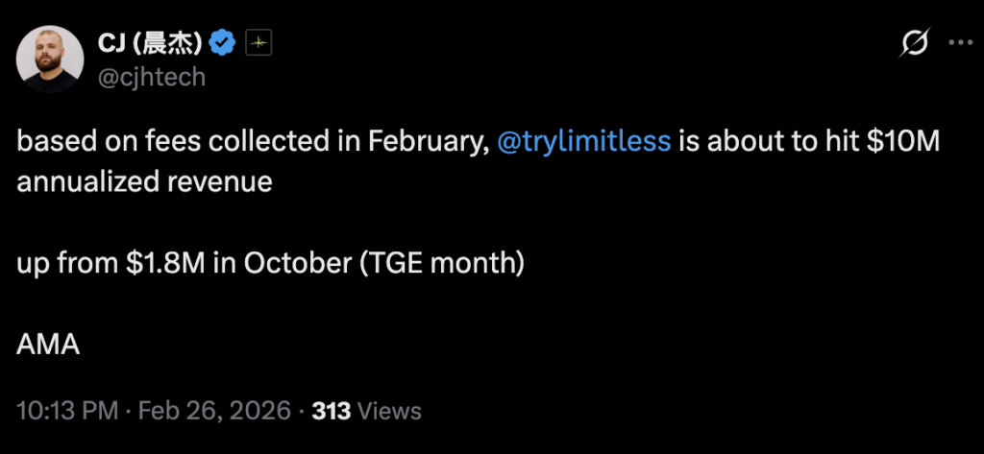Click the square affiliate badge beside checkmark
The image size is (984, 454).
pos(257,42)
